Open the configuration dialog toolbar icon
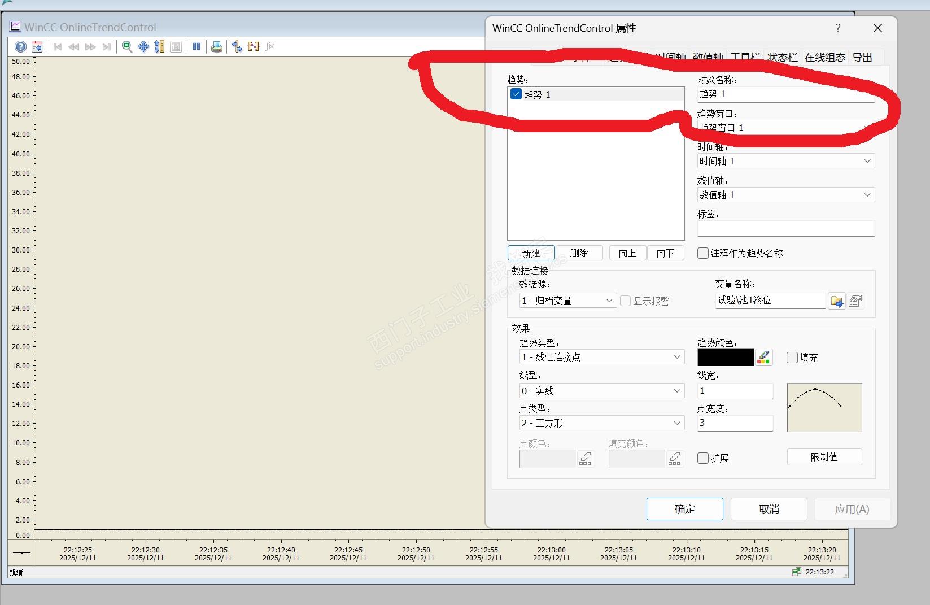930x605 pixels. coord(37,47)
